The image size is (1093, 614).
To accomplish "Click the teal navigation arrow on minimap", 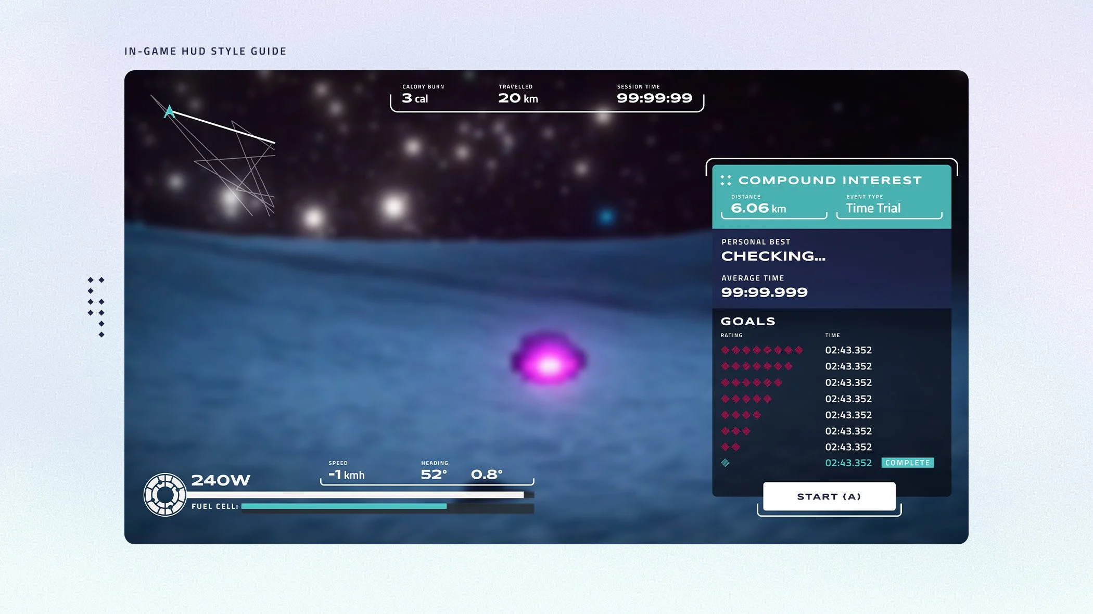I will point(169,111).
